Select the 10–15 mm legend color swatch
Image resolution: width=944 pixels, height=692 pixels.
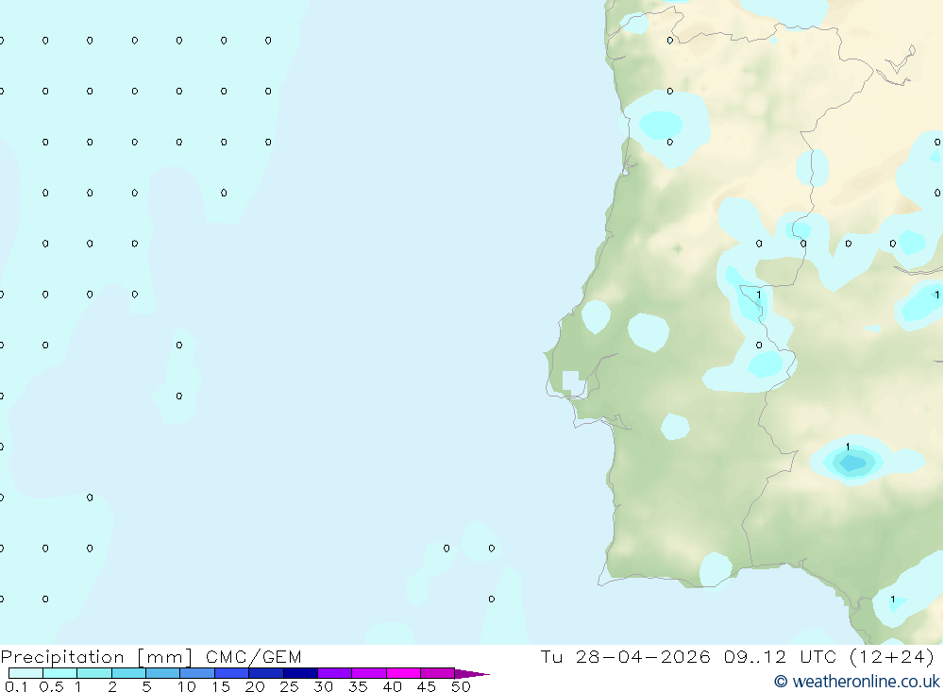click(197, 673)
